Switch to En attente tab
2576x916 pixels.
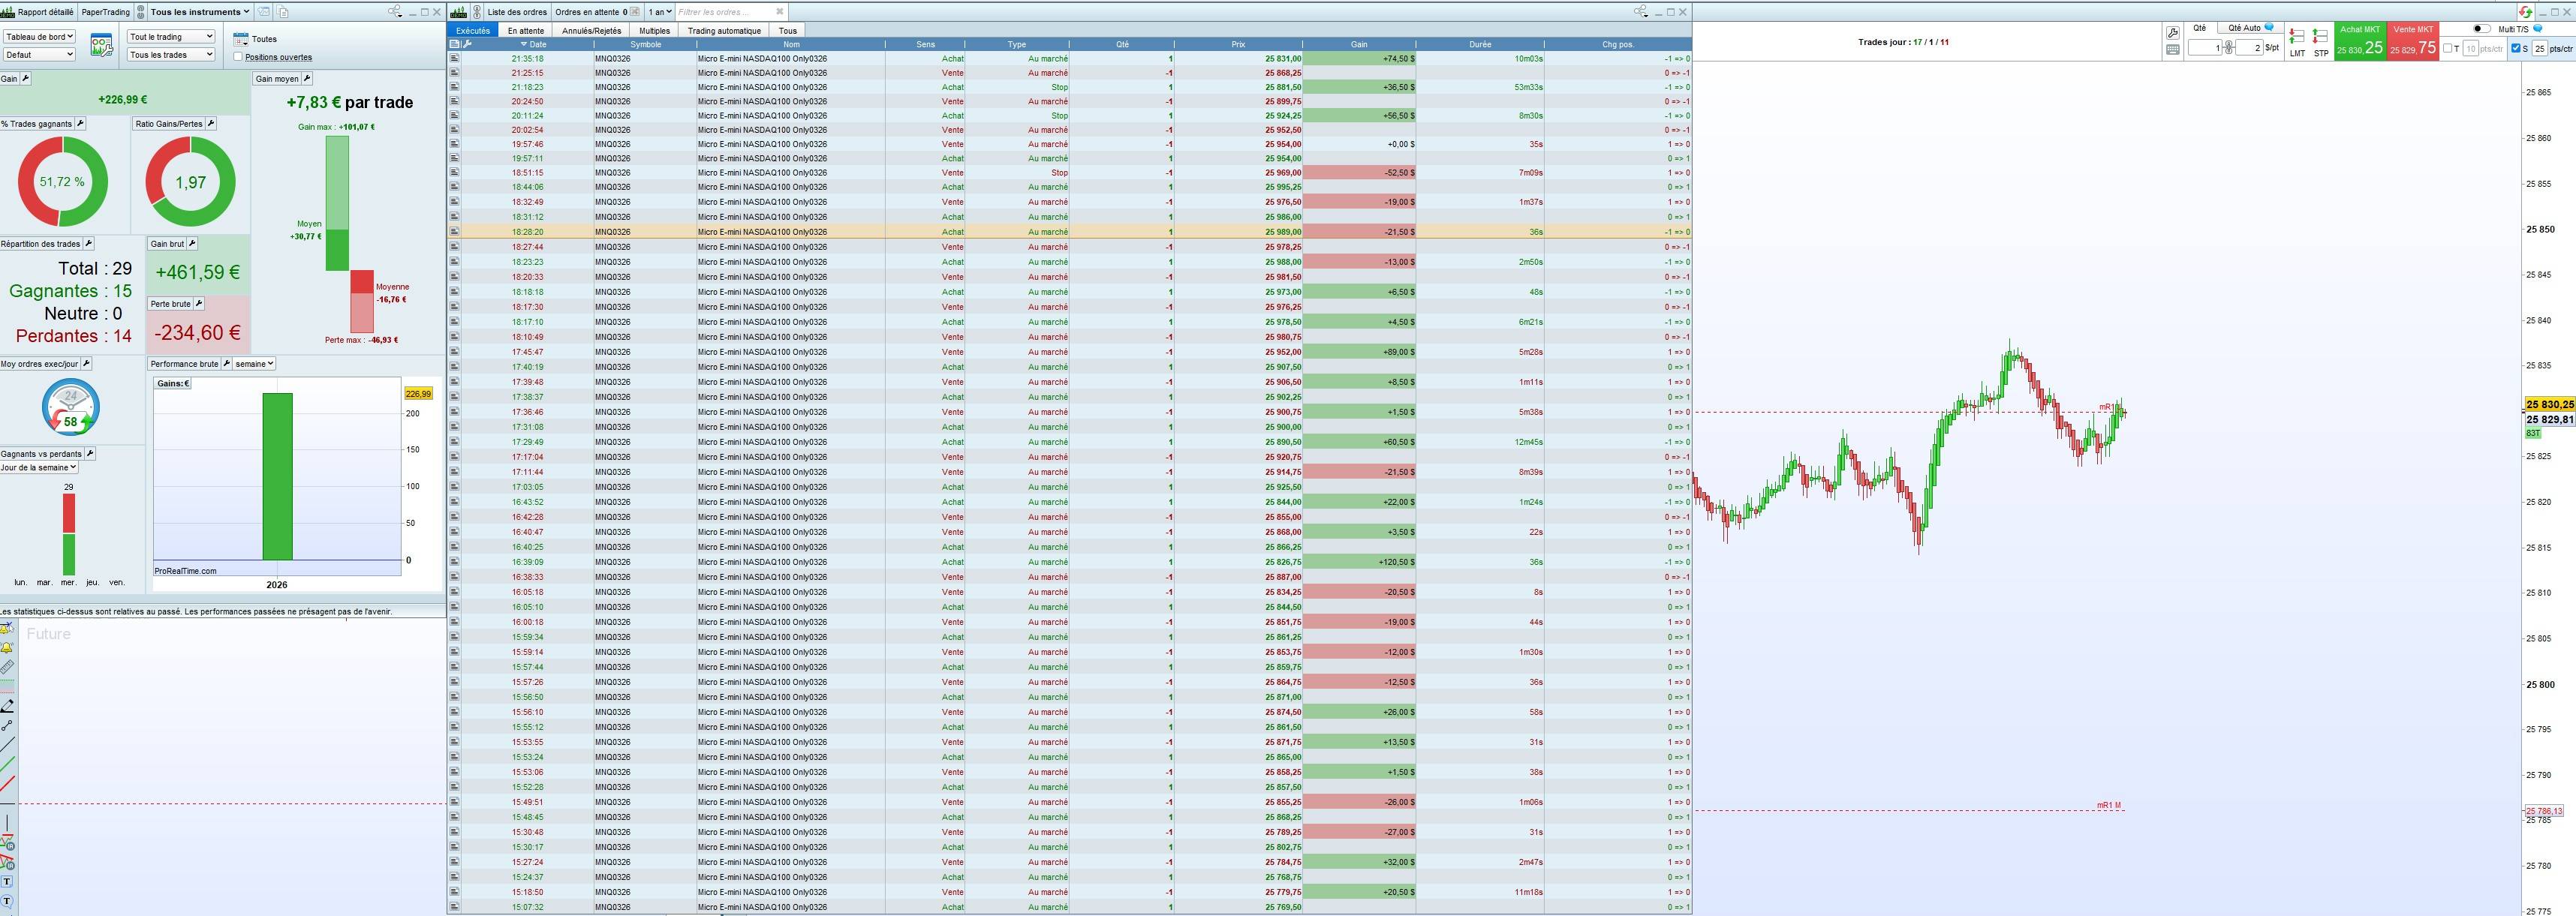pyautogui.click(x=526, y=30)
